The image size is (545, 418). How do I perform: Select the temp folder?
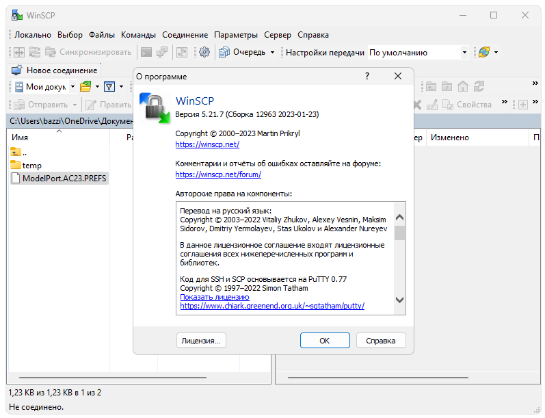coord(26,166)
